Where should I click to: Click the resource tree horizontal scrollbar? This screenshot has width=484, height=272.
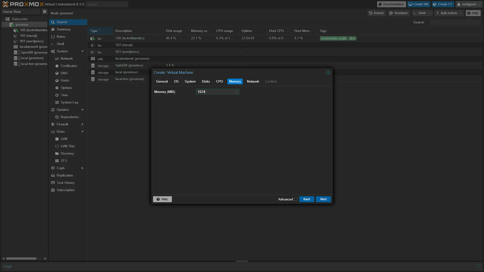[21, 258]
